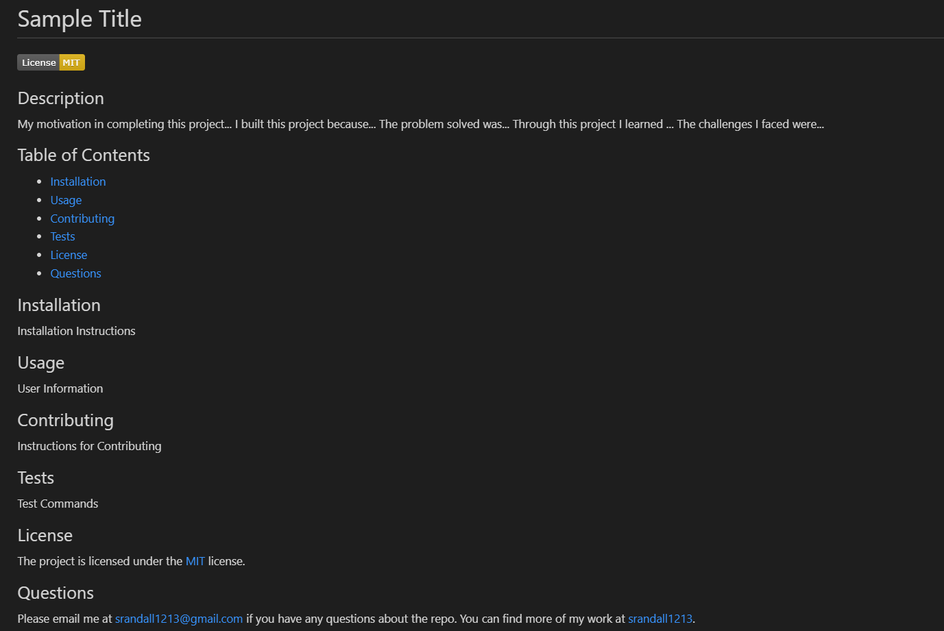Click the Sample Title heading
Screen dimensions: 944x631
tap(80, 19)
